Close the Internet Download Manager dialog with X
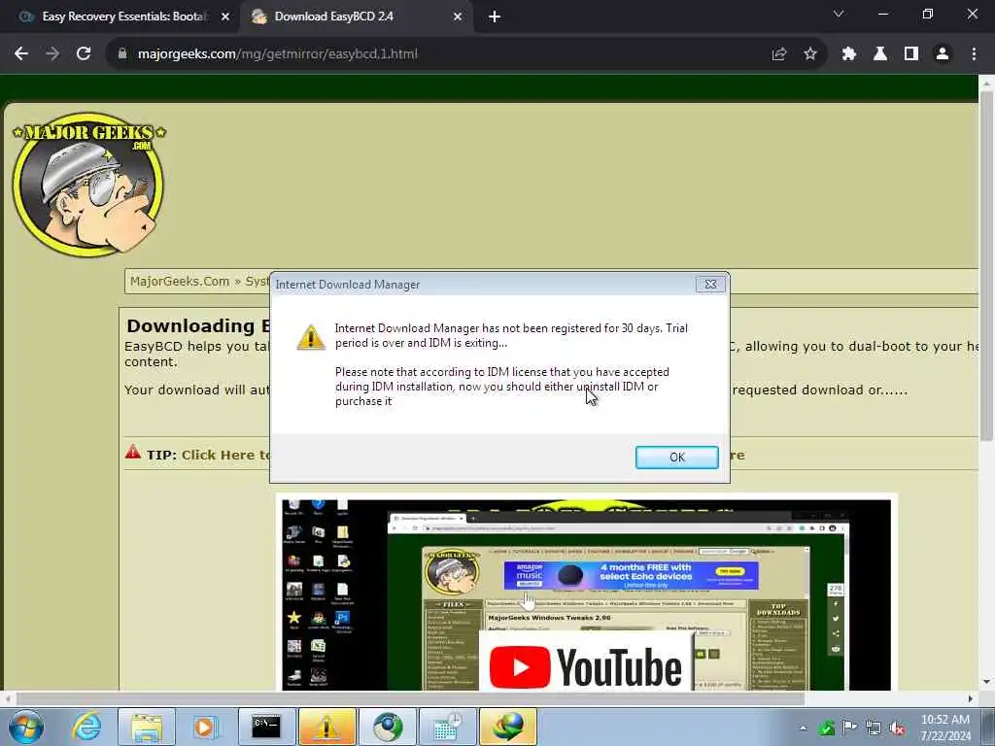 (x=710, y=285)
